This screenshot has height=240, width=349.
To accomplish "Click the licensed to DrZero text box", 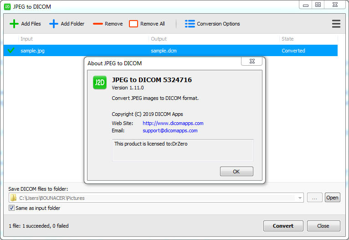I will (x=183, y=150).
